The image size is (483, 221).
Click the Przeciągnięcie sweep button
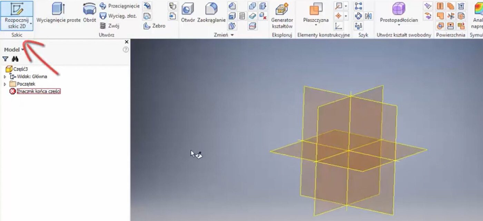(x=119, y=6)
